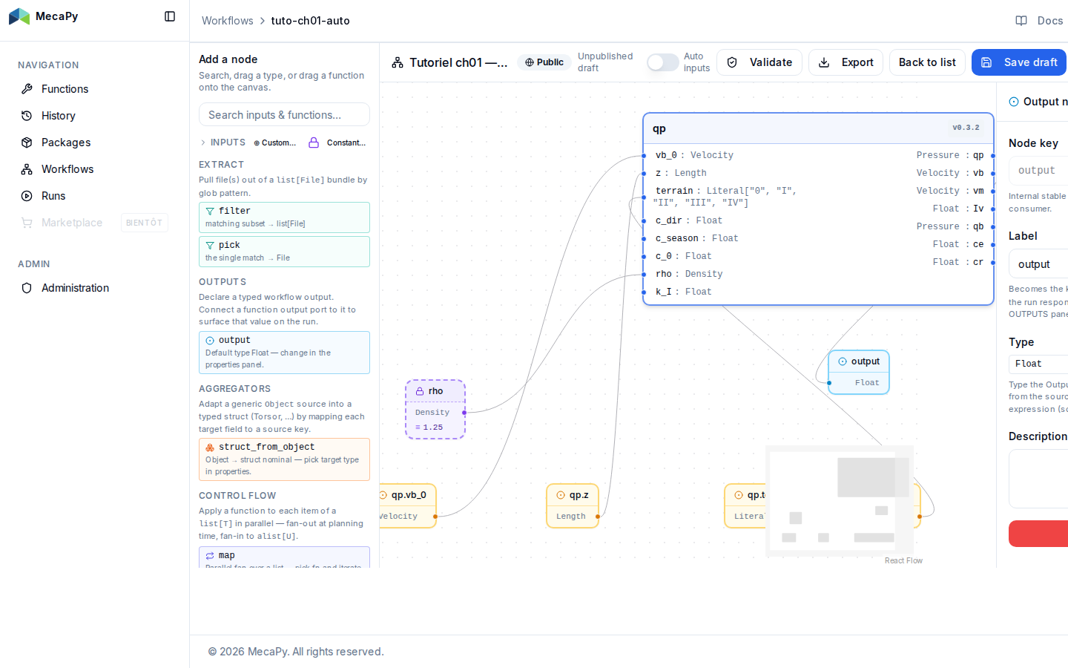Image resolution: width=1068 pixels, height=668 pixels.
Task: Open the Functions page in navigation
Action: pyautogui.click(x=95, y=89)
